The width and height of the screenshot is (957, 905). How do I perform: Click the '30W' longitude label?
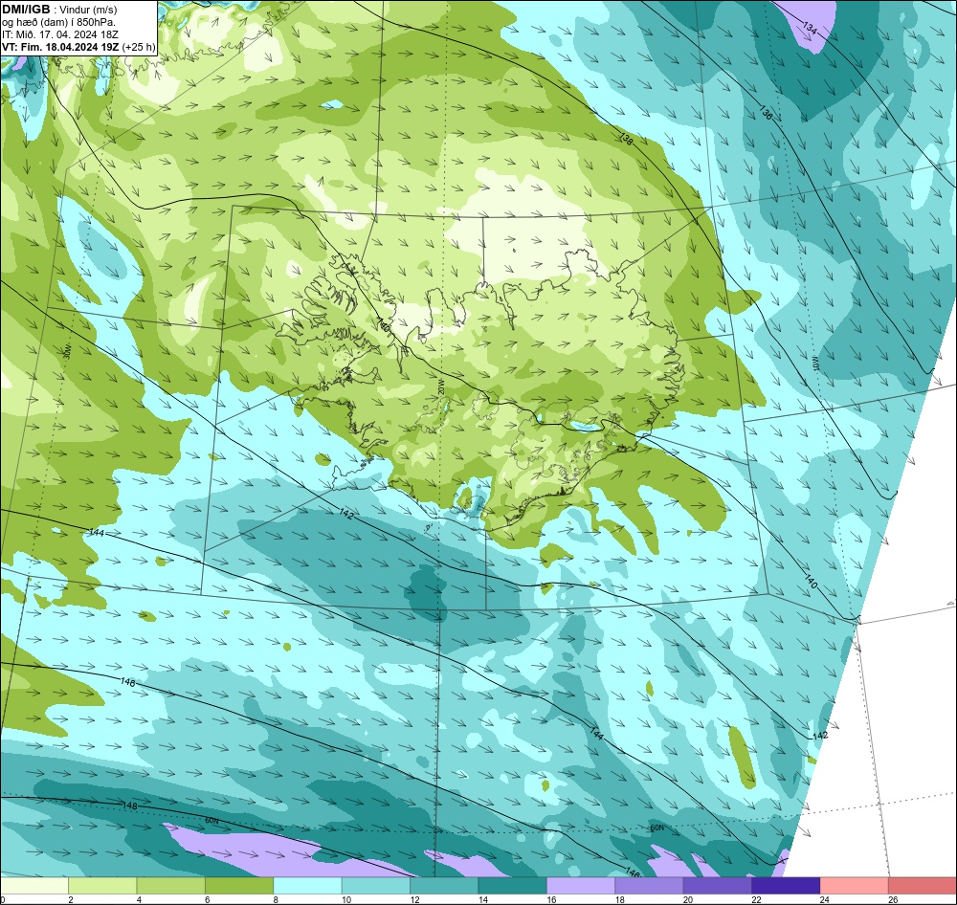pyautogui.click(x=67, y=351)
